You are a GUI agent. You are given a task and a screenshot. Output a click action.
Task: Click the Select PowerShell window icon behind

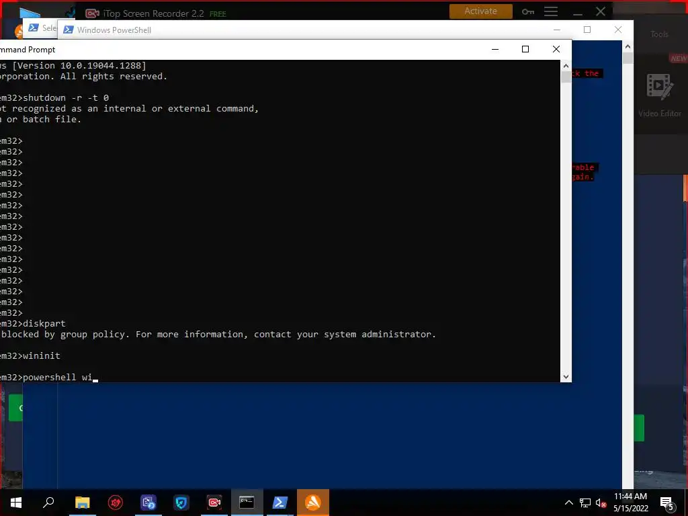click(34, 28)
